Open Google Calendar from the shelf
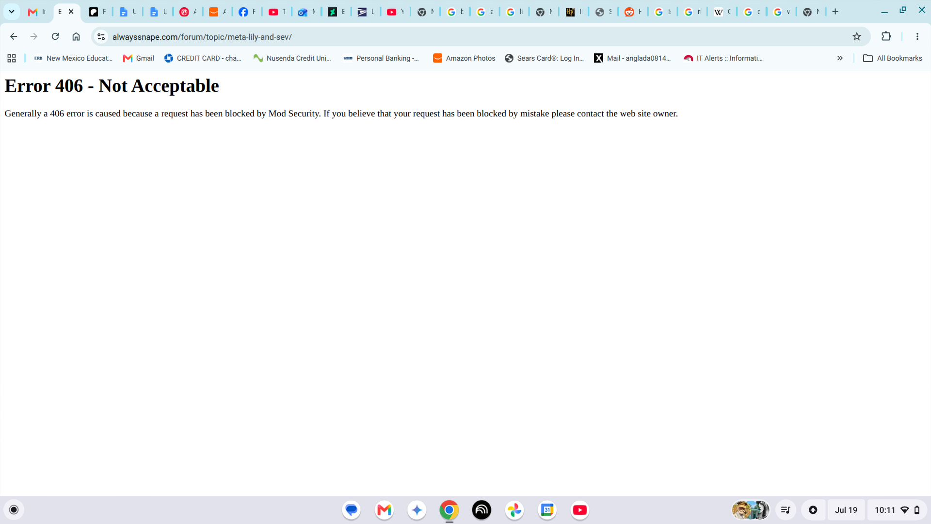This screenshot has width=931, height=524. pos(547,510)
